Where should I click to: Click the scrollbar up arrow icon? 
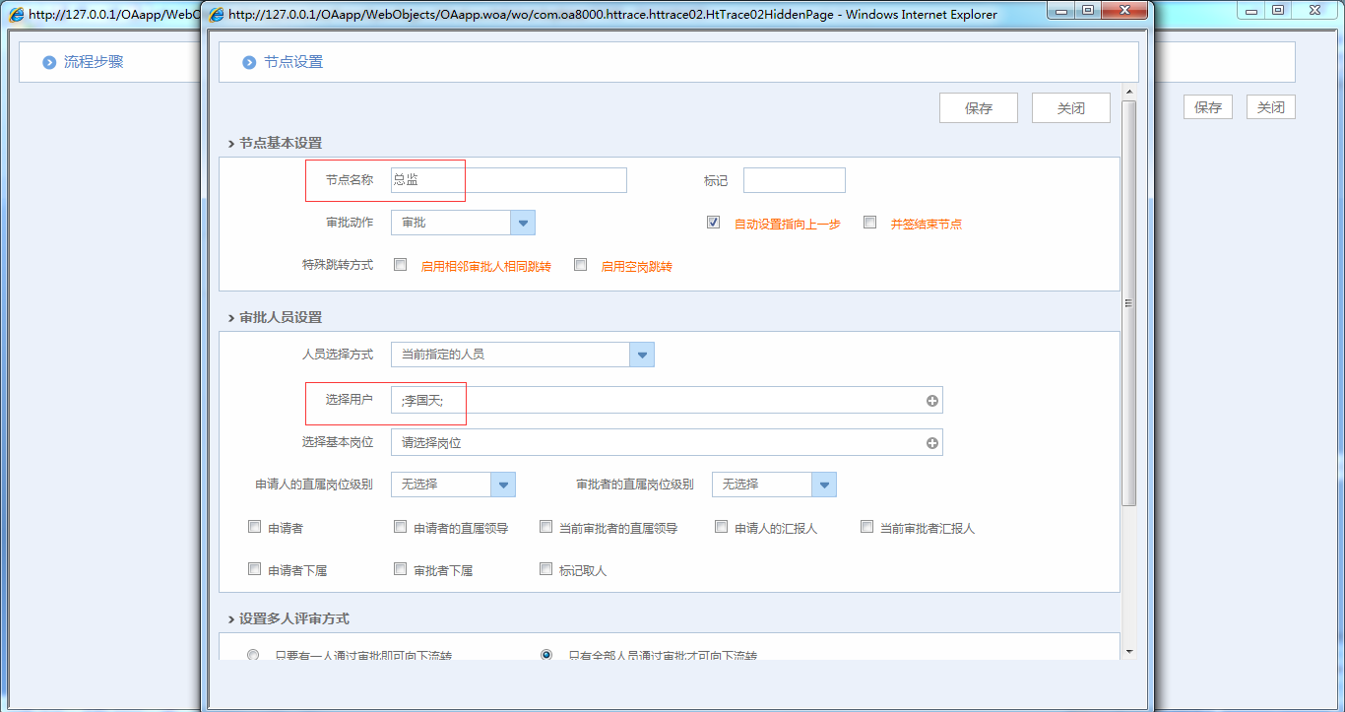[x=1129, y=91]
